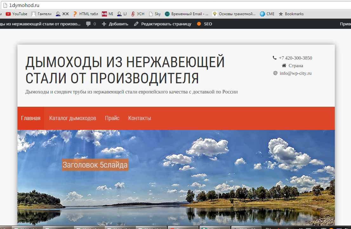The height and width of the screenshot is (229, 351).
Task: Open the Прайс menu item
Action: 112,118
